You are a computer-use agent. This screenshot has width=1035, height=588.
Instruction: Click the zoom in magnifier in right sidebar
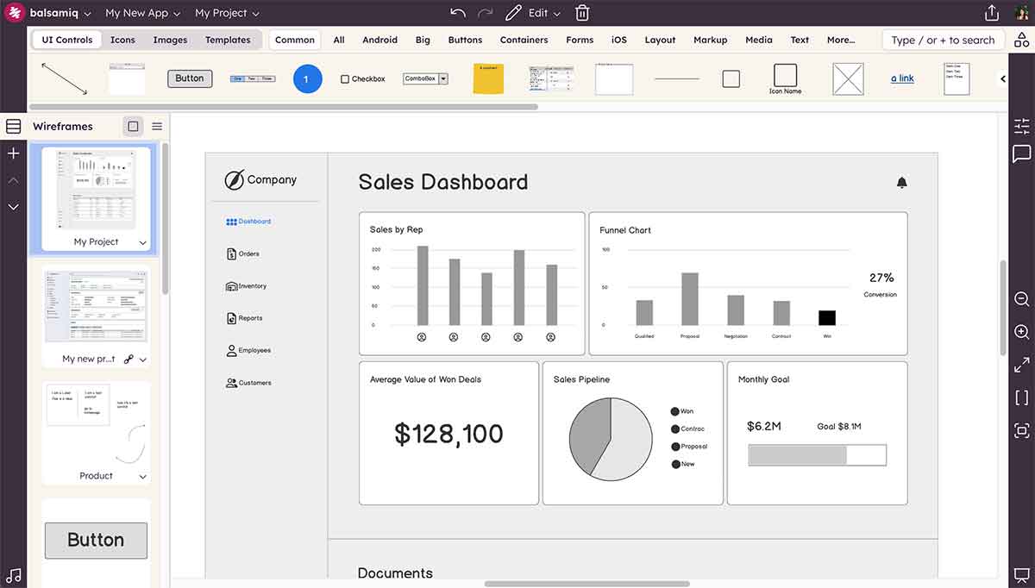[1021, 331]
